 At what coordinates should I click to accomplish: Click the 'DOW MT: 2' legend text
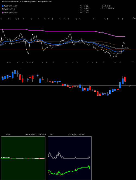pyautogui.click(x=10, y=10)
